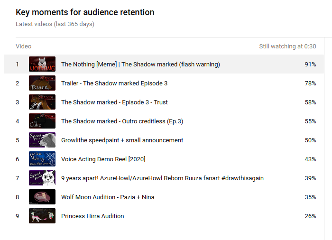This screenshot has width=332, height=240.
Task: Open the Outro creditless video thumbnail
Action: click(42, 121)
